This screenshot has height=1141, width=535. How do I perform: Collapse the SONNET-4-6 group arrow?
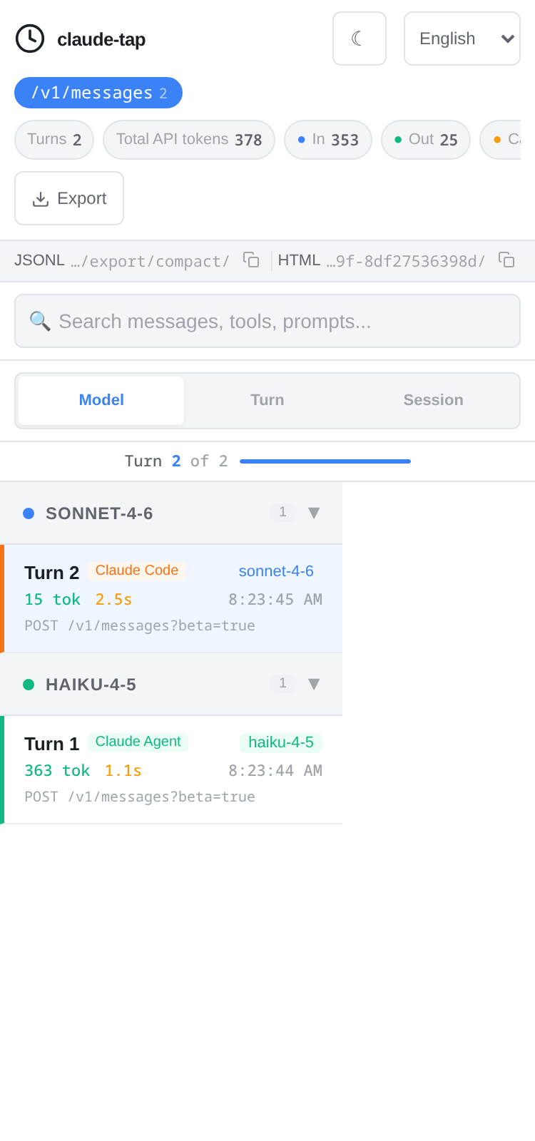click(x=313, y=513)
